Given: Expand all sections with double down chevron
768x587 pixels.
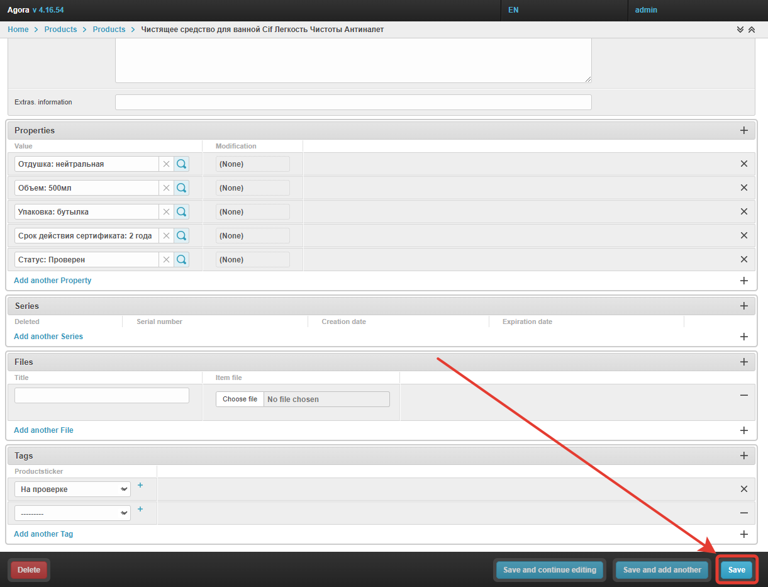Looking at the screenshot, I should [740, 30].
